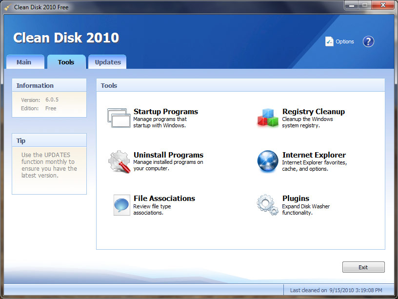The height and width of the screenshot is (299, 398).
Task: Click the Information panel header
Action: (49, 85)
